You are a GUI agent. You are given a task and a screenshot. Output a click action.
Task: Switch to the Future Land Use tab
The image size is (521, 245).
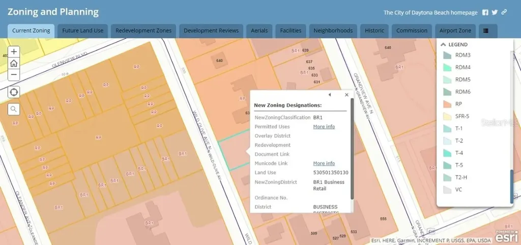pyautogui.click(x=82, y=31)
